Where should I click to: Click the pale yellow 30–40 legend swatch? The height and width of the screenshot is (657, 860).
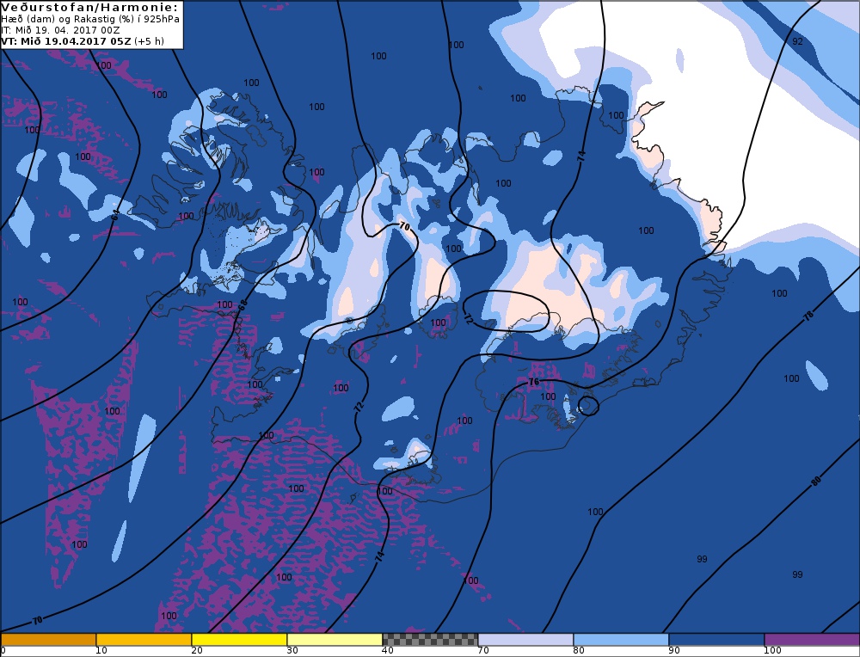pyautogui.click(x=335, y=640)
